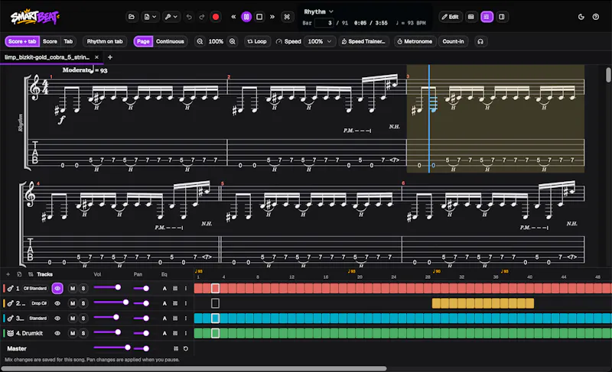Select the Continuous layout mode
This screenshot has width=612, height=372.
tap(170, 41)
